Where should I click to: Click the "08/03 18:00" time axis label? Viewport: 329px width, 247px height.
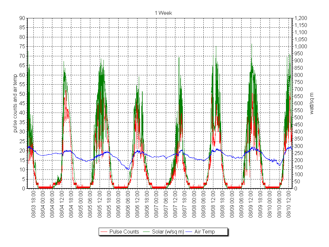(x=33, y=204)
